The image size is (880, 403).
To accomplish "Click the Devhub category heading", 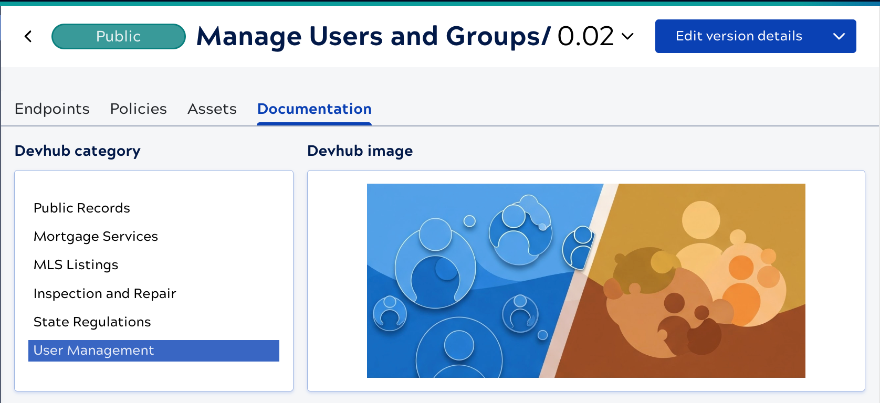I will click(x=78, y=151).
